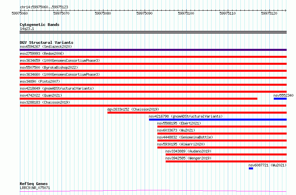Open the Cytogenetic Bands track title
This screenshot has height=195, width=296.
tap(40, 25)
